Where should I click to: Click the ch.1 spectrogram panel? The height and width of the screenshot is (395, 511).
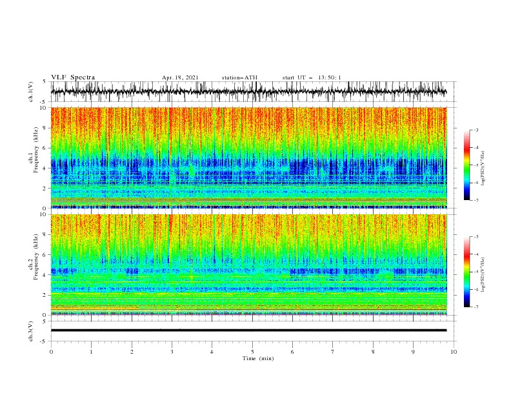pyautogui.click(x=248, y=157)
